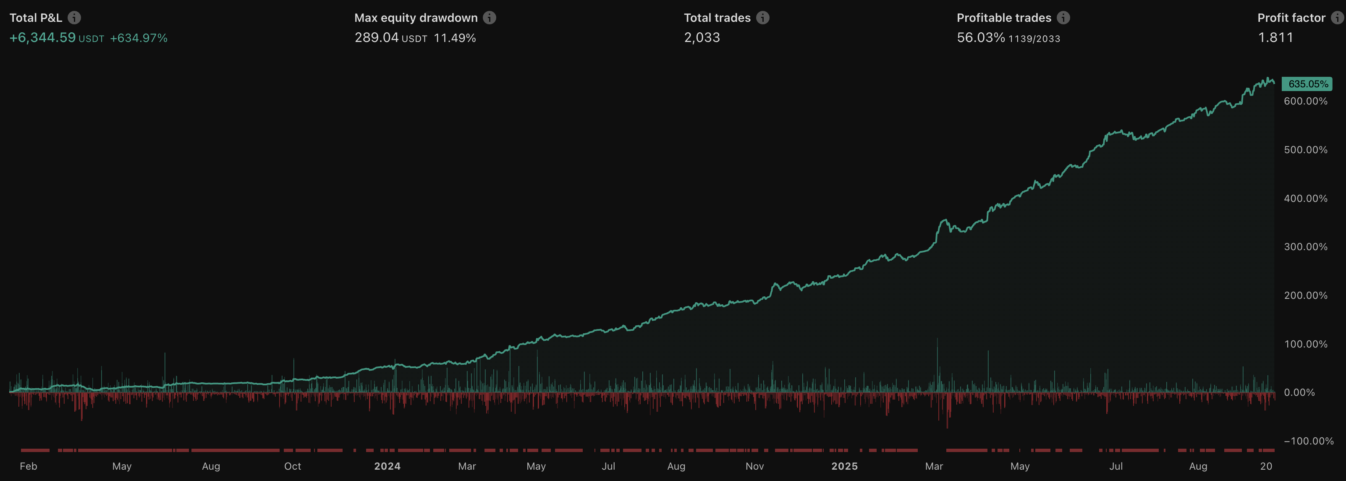Viewport: 1346px width, 481px height.
Task: Click the 1139/2033 profitable trades ratio
Action: tap(1034, 39)
